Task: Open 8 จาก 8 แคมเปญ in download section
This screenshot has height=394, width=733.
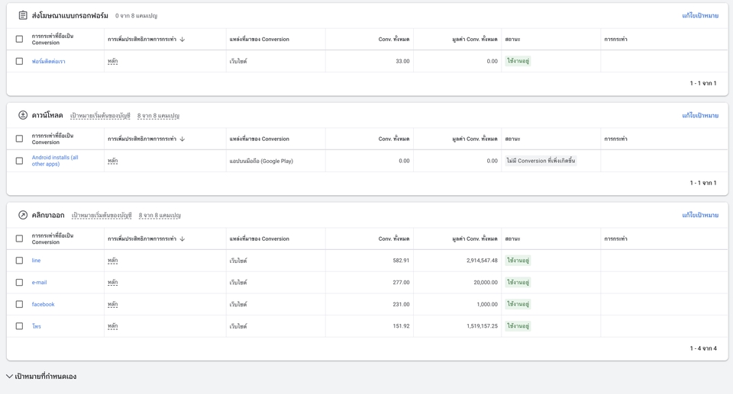Action: point(158,116)
